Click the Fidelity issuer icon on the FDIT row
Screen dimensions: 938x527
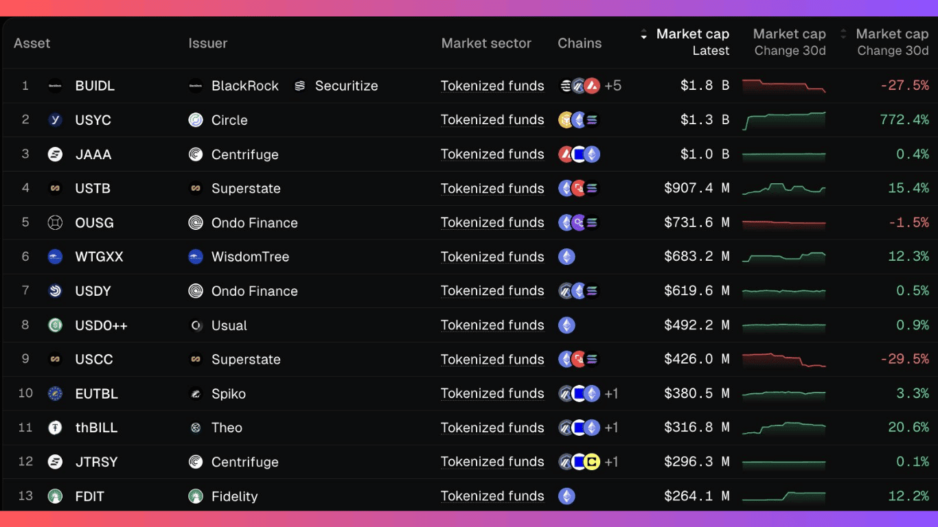194,496
